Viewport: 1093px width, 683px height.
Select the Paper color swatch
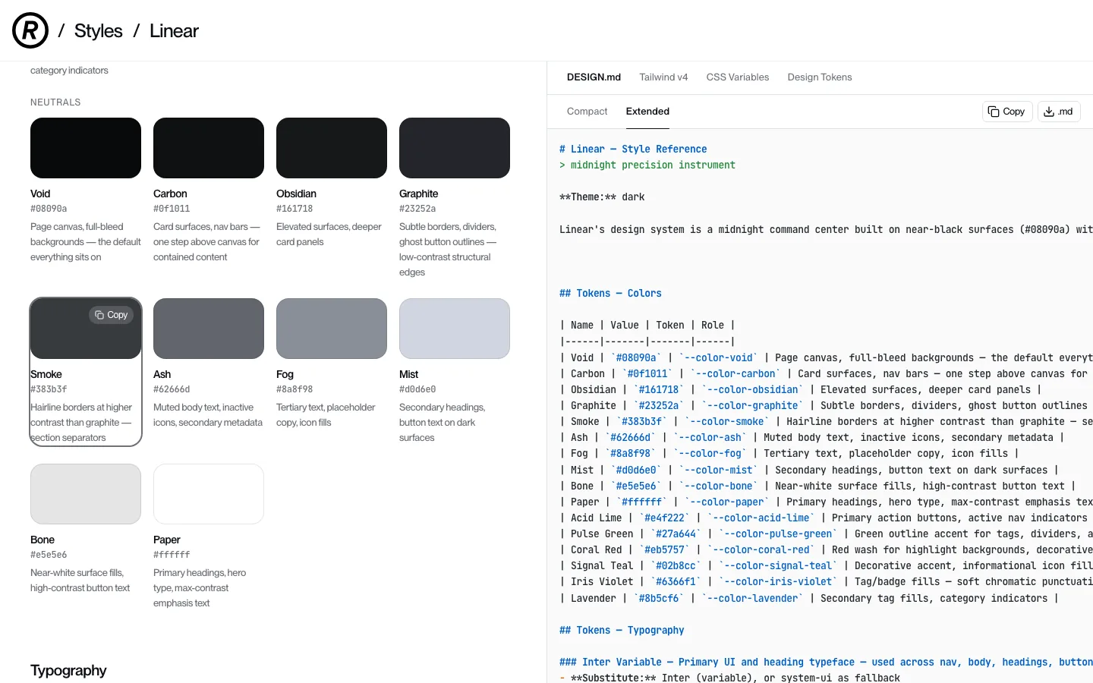click(209, 494)
